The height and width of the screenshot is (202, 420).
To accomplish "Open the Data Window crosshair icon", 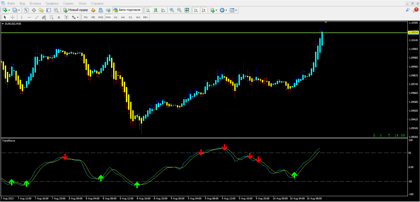I will (x=34, y=10).
